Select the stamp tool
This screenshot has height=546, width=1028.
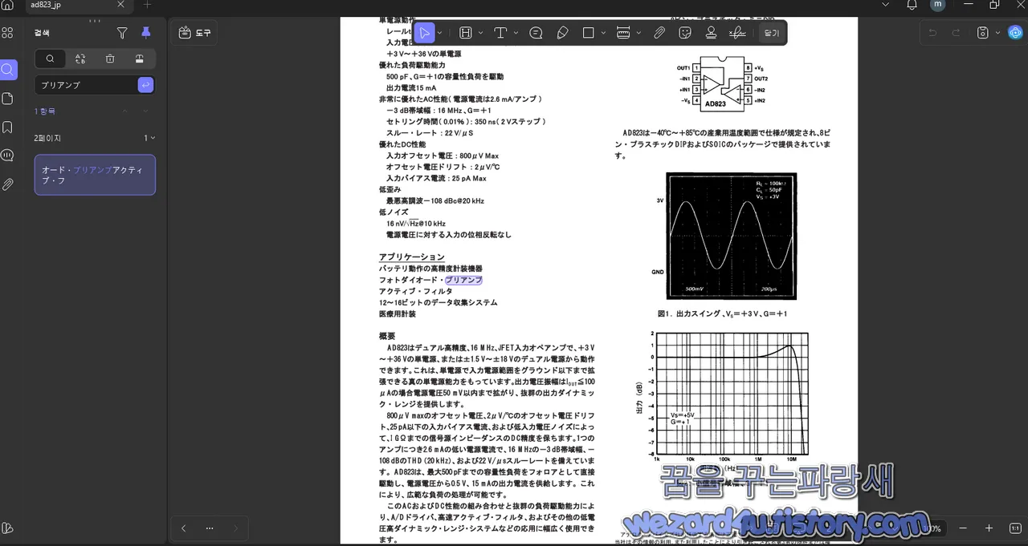[711, 33]
